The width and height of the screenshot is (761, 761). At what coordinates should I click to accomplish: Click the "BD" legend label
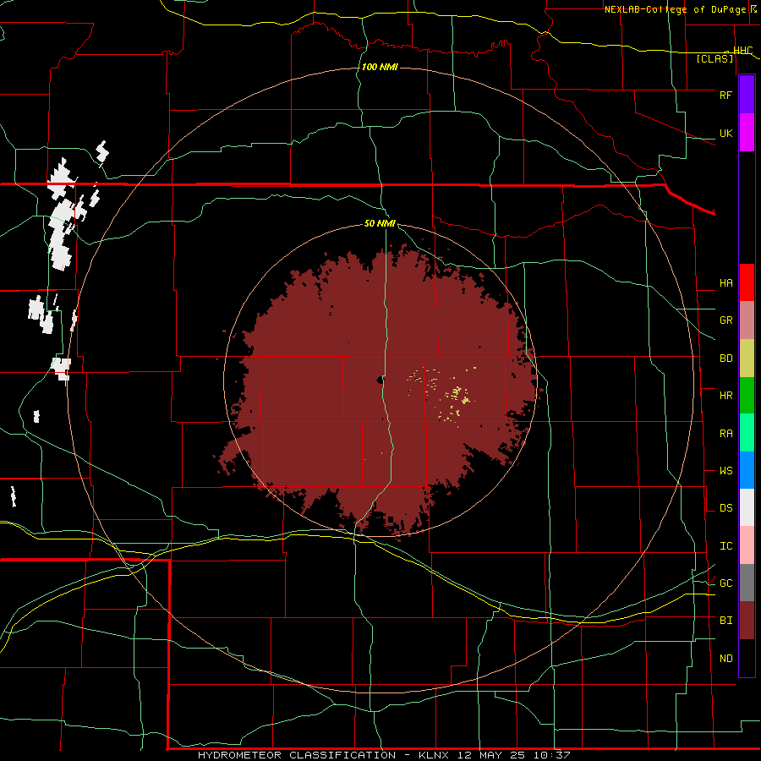[x=725, y=358]
